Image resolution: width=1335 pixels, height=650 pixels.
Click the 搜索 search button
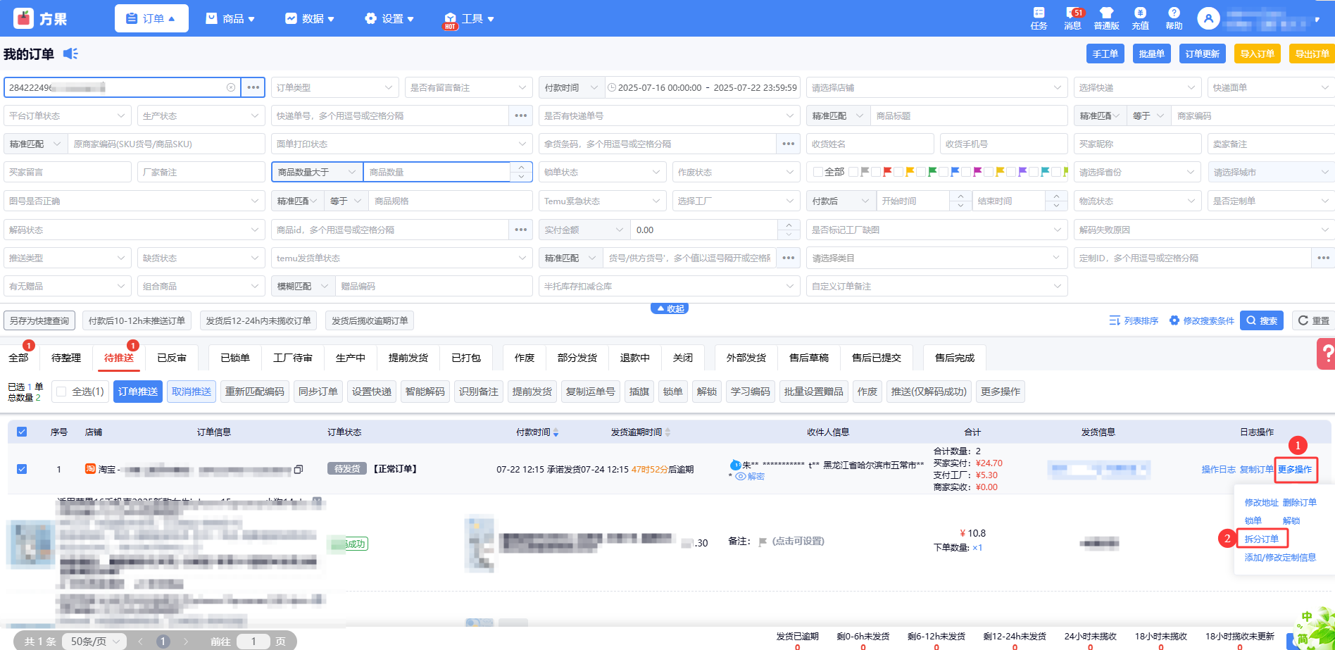(1261, 320)
